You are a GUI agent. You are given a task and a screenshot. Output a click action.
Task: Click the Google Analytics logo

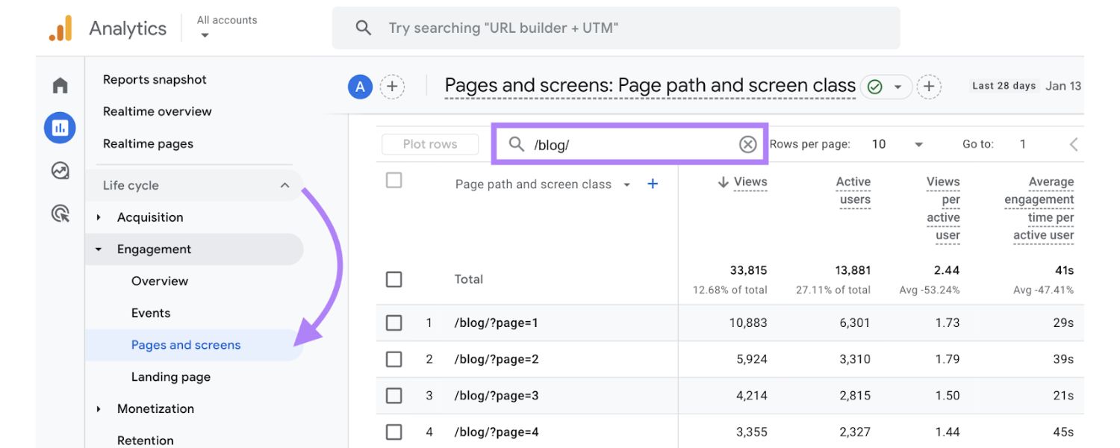pyautogui.click(x=62, y=28)
